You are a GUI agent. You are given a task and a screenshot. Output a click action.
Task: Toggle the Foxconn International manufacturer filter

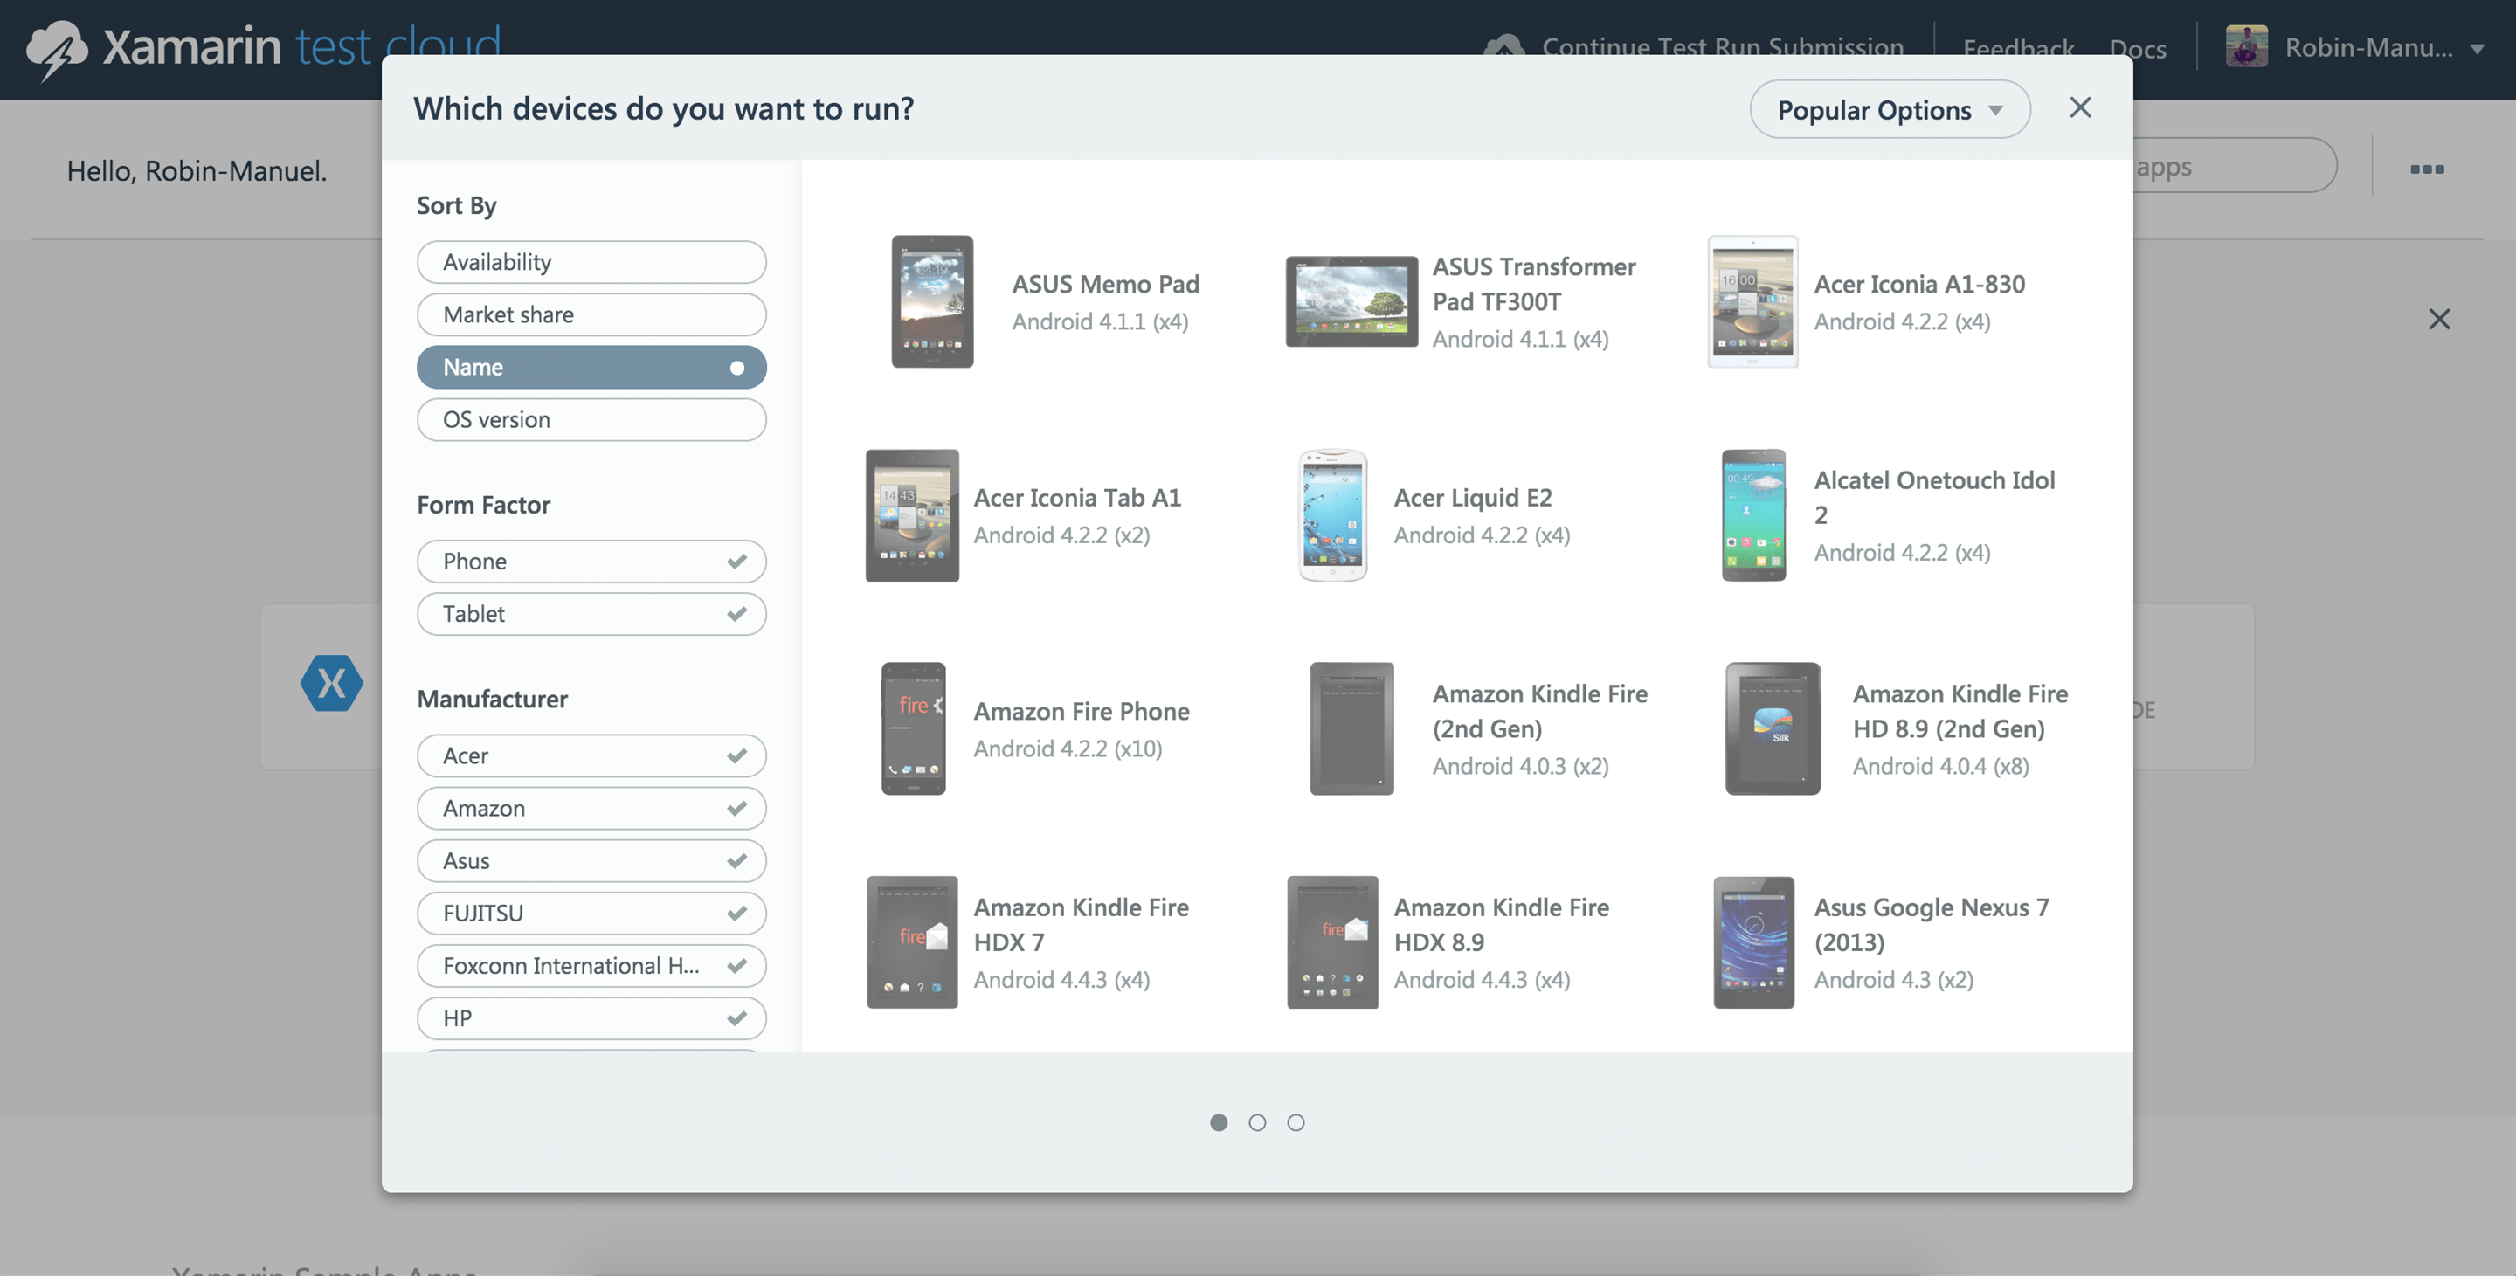click(591, 967)
